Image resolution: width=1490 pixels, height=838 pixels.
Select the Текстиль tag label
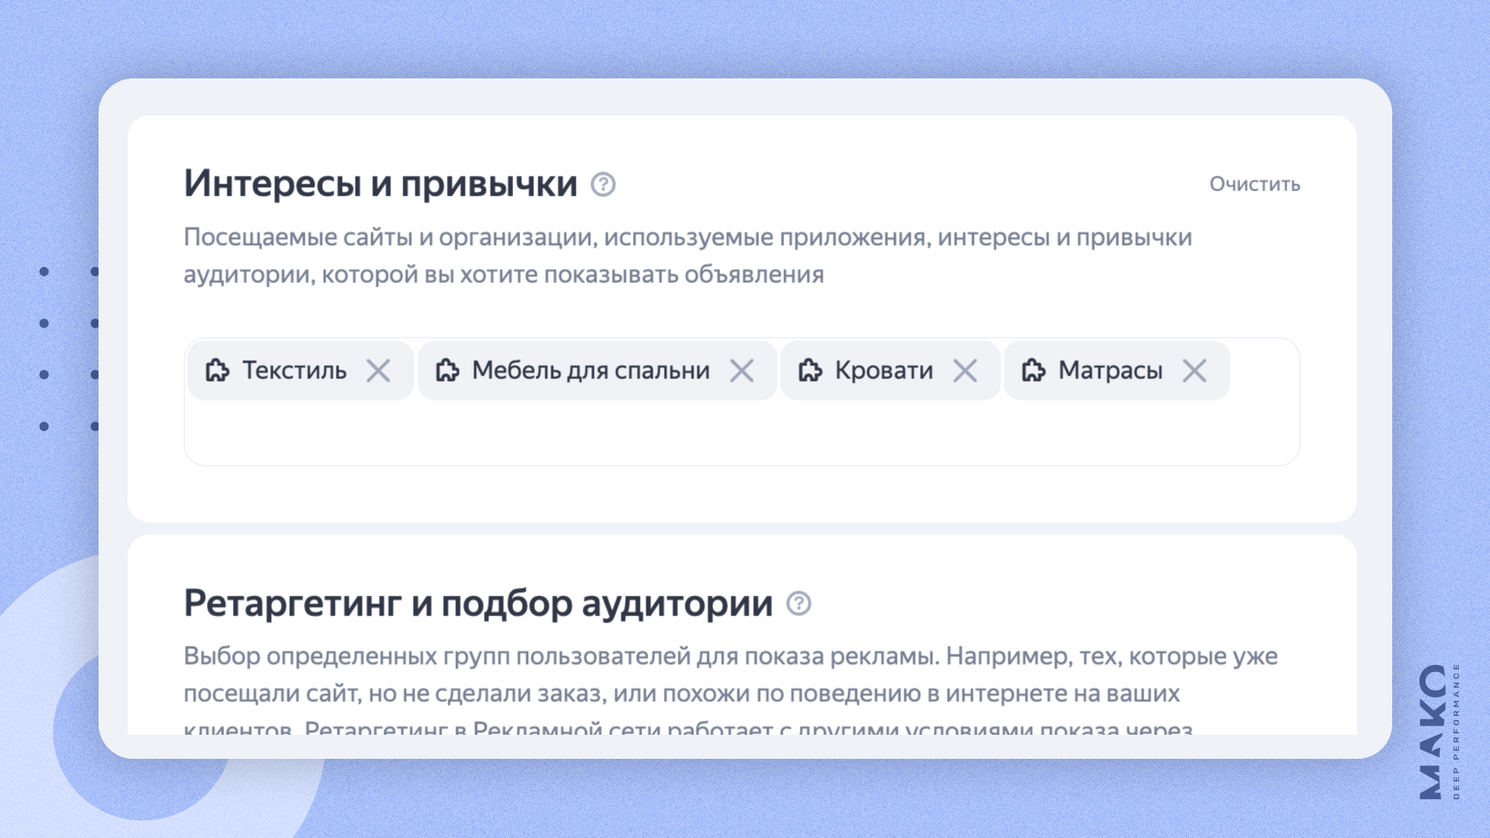[294, 371]
